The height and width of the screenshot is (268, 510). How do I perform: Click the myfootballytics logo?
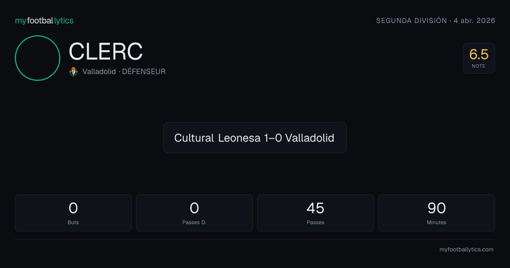tap(44, 21)
